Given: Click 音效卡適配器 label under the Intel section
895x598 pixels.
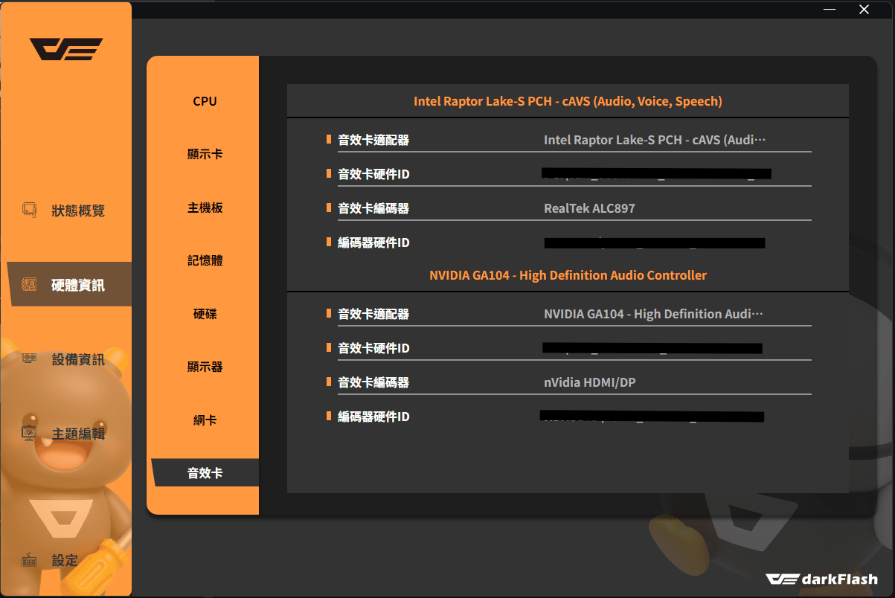Looking at the screenshot, I should click(x=373, y=140).
